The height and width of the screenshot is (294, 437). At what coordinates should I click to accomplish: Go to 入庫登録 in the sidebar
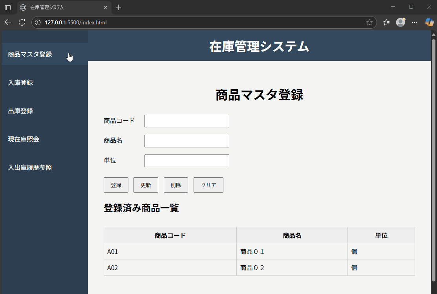pos(45,83)
